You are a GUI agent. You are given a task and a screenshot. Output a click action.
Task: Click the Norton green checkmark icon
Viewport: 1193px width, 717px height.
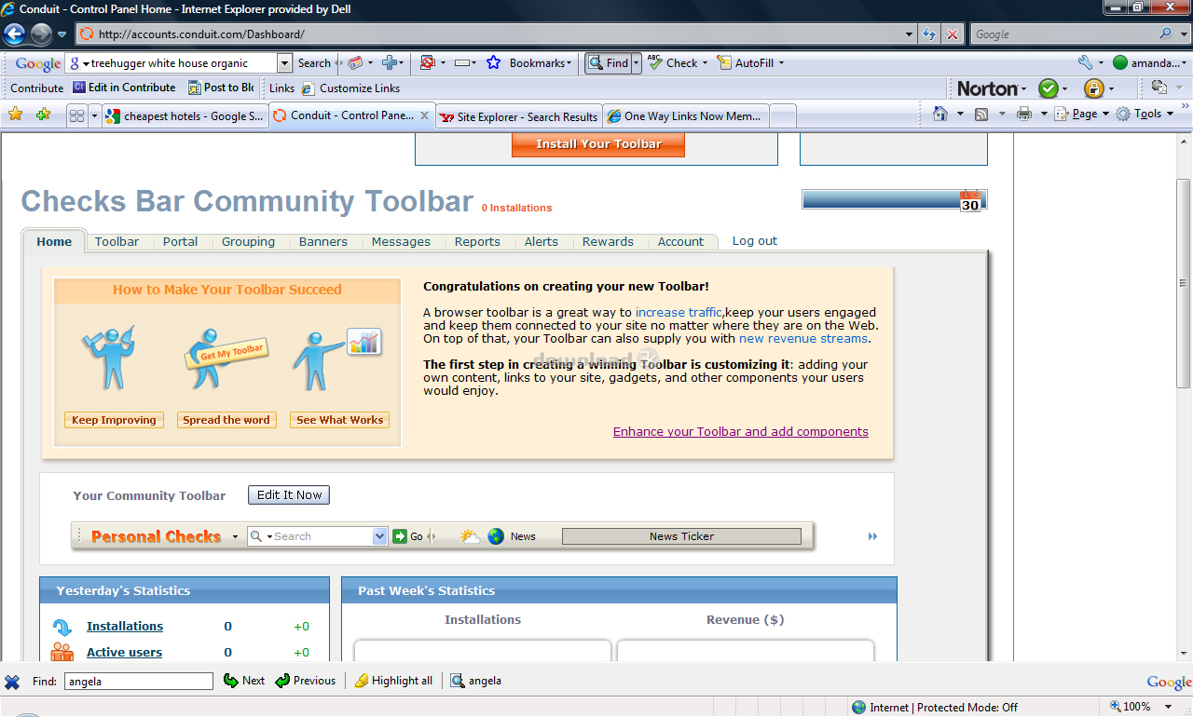1049,88
